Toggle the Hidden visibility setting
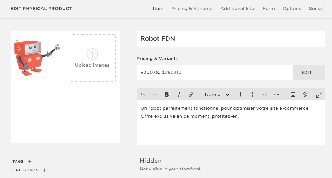The image size is (332, 178). (151, 161)
